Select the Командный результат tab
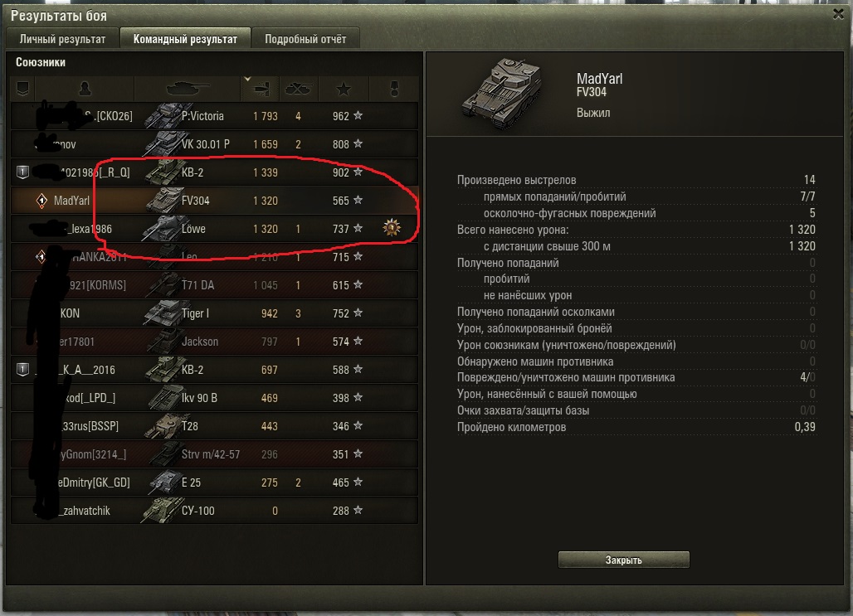This screenshot has width=853, height=616. pos(186,39)
